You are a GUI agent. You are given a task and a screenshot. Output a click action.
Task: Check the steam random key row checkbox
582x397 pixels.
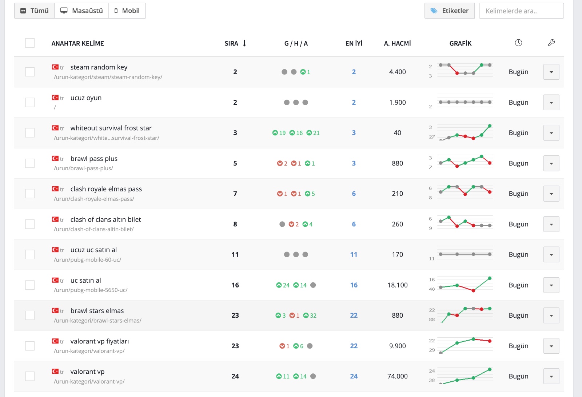30,72
